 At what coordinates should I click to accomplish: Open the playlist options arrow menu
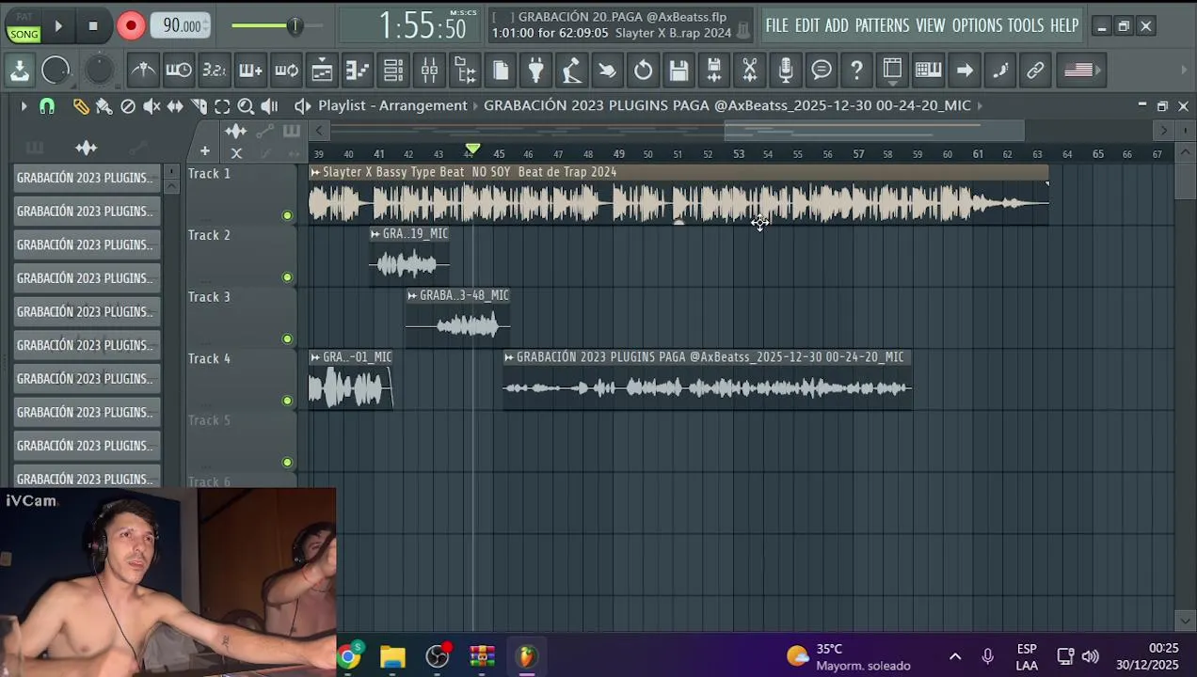[x=24, y=106]
